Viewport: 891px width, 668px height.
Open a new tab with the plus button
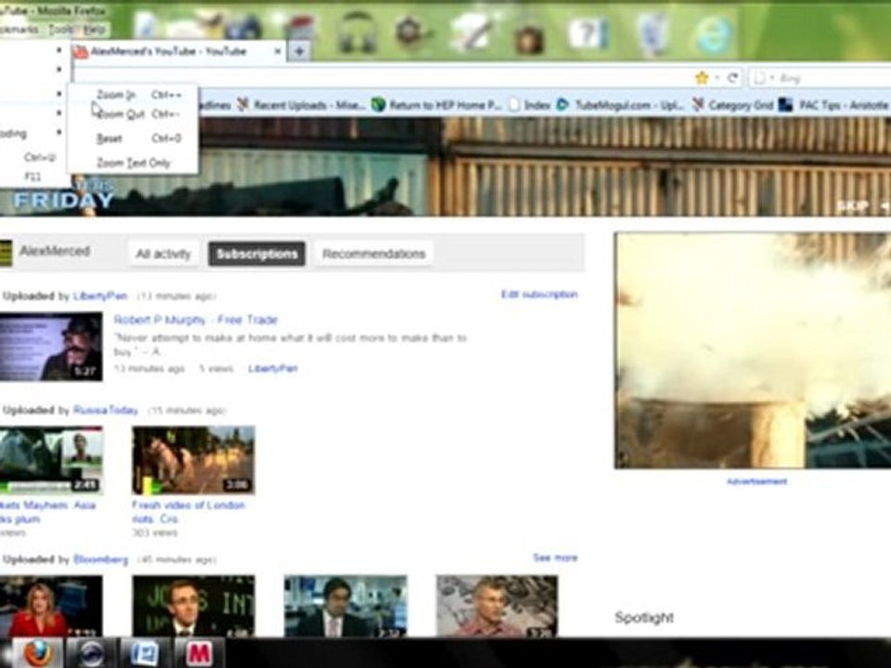299,51
